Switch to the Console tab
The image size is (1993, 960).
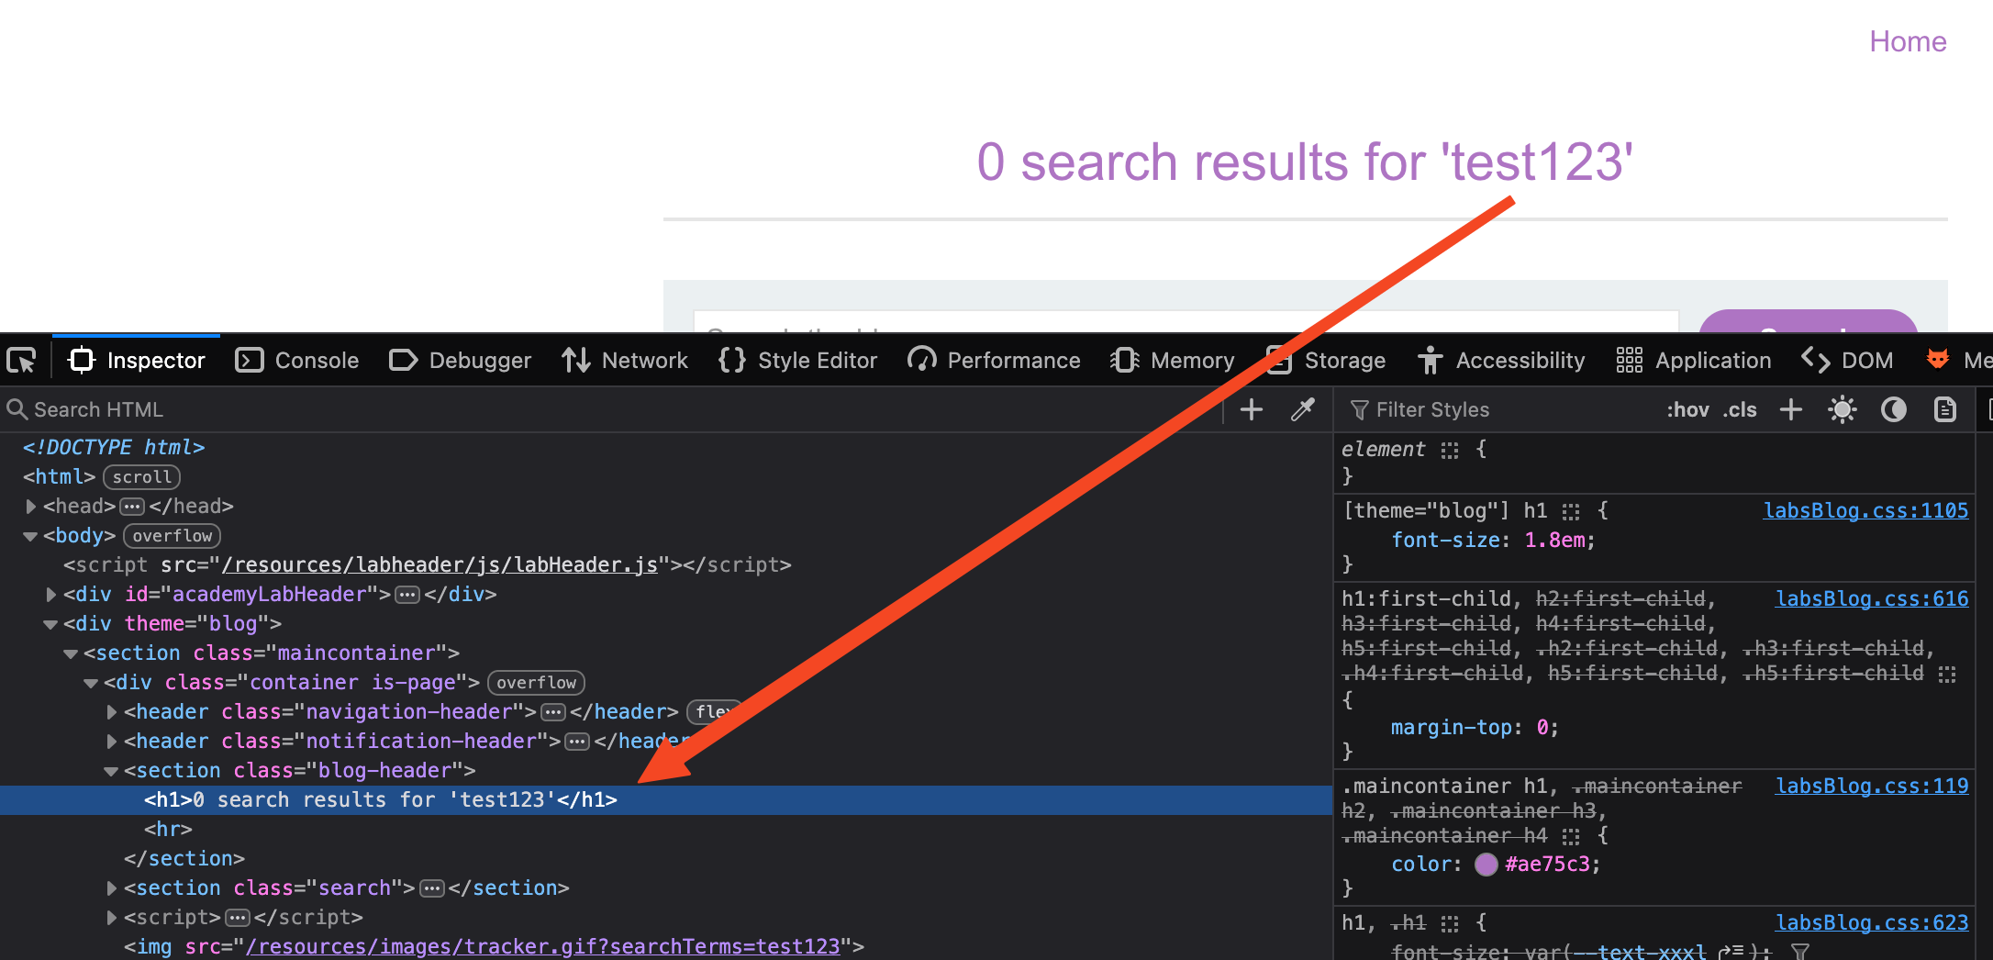pos(297,361)
